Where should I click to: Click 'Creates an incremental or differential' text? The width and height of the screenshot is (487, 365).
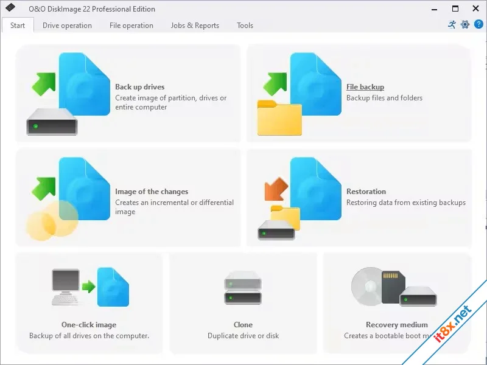click(174, 203)
